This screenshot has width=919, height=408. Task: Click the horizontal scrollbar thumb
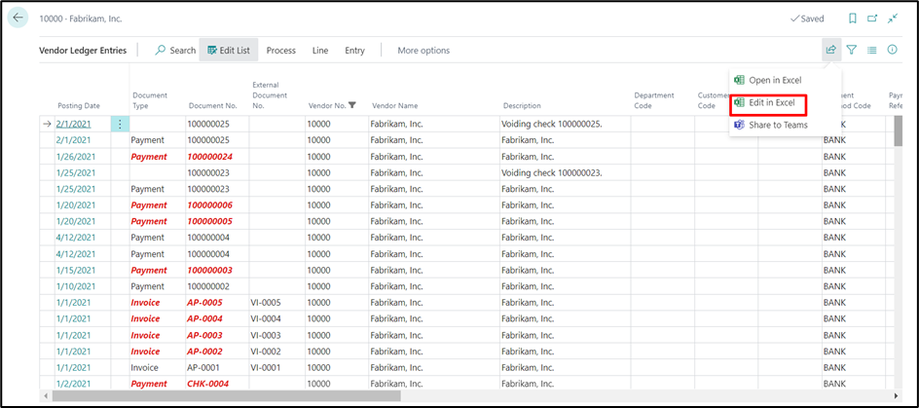click(226, 395)
